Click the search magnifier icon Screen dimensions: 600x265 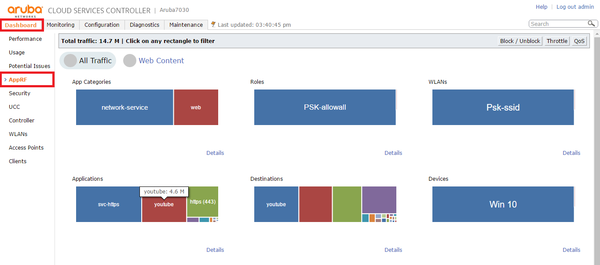591,24
